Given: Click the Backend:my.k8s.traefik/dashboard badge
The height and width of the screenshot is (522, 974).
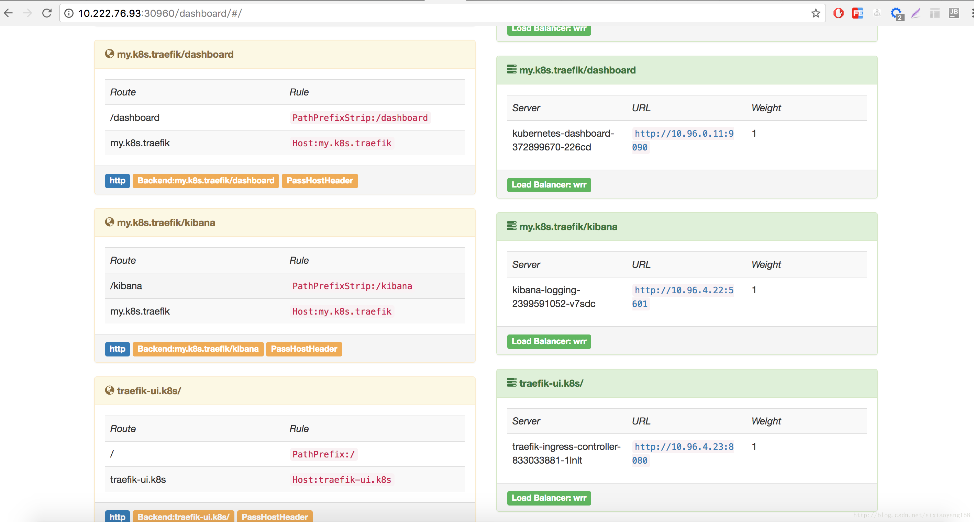Looking at the screenshot, I should click(x=206, y=181).
